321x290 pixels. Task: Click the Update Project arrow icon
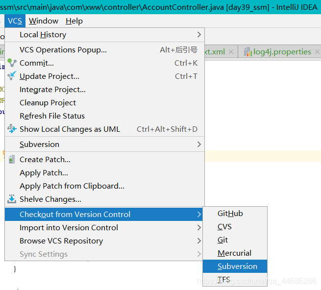(12, 76)
